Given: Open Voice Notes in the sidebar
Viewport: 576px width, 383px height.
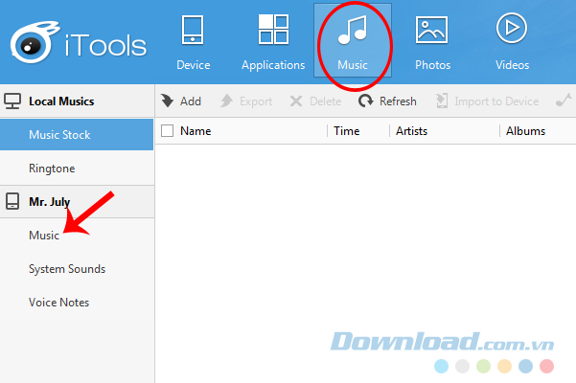Looking at the screenshot, I should (77, 303).
